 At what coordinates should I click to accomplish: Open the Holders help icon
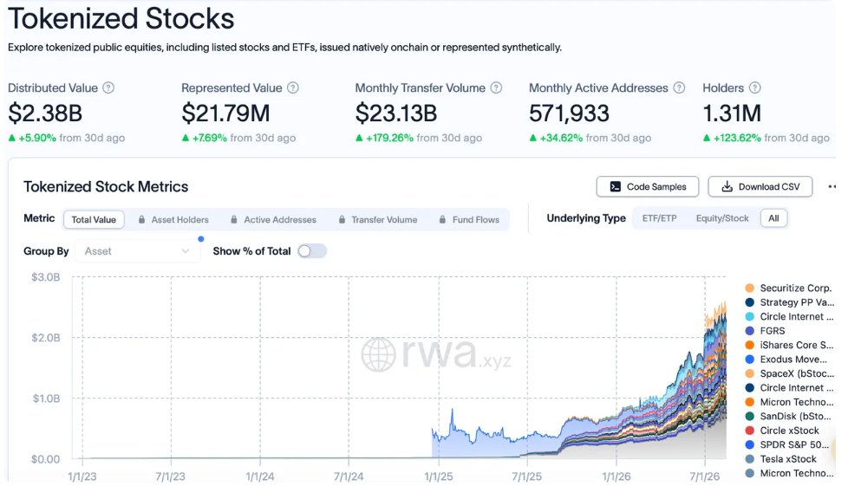(x=755, y=87)
